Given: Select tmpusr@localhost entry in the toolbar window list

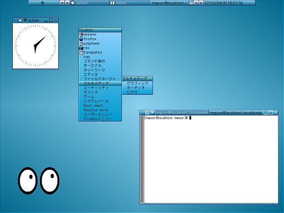Looking at the screenshot, I should [x=169, y=3].
